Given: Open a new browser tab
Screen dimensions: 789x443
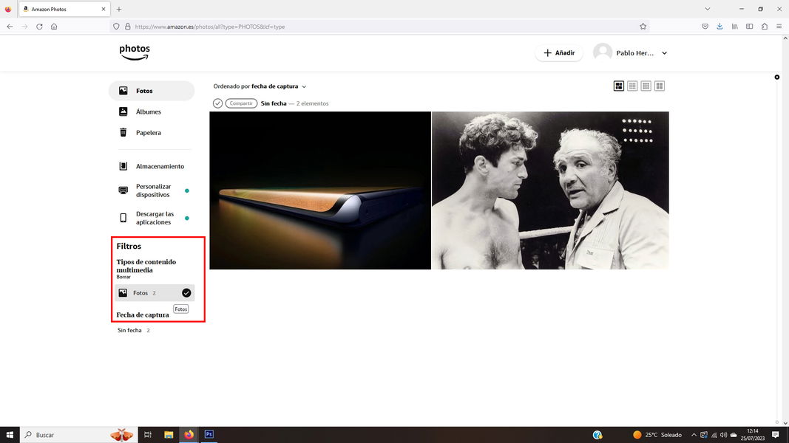Looking at the screenshot, I should point(119,9).
